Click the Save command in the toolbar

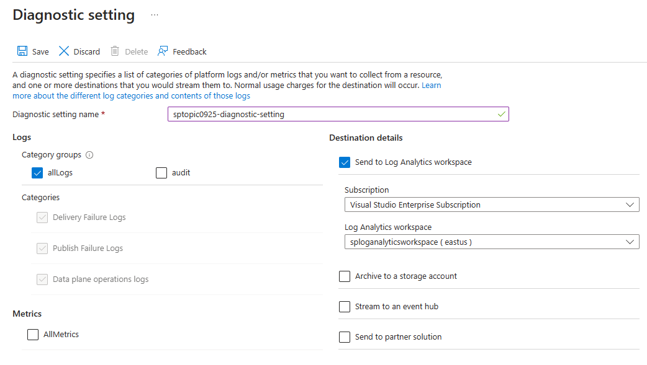[32, 51]
